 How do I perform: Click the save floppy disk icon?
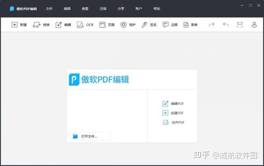tap(240, 25)
